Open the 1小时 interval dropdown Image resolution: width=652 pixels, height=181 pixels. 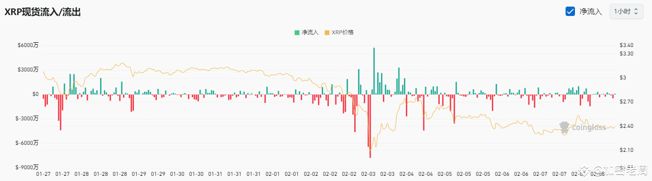click(626, 12)
